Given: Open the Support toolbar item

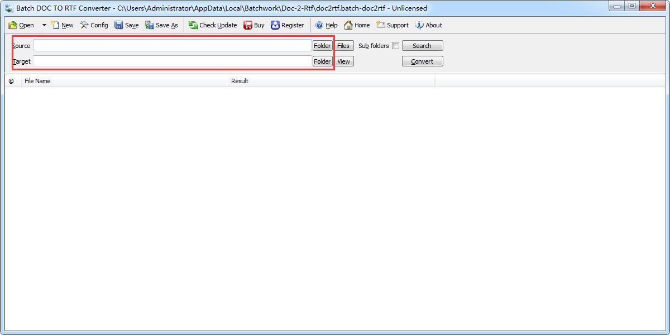Looking at the screenshot, I should (x=393, y=25).
